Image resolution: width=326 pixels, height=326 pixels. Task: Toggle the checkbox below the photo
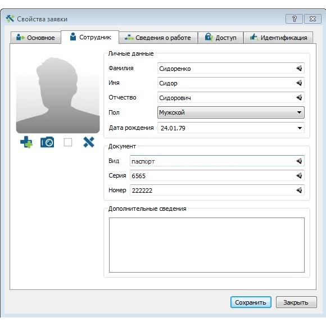coord(68,142)
